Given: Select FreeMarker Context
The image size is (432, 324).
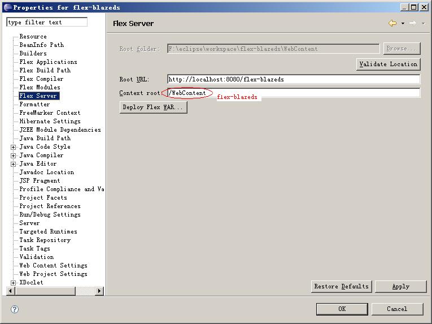Looking at the screenshot, I should [x=50, y=113].
